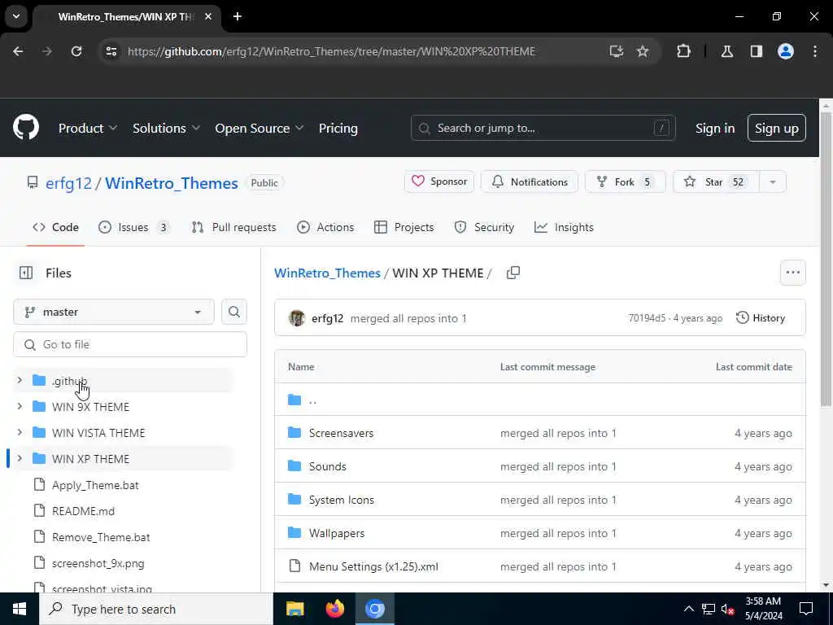Image resolution: width=833 pixels, height=625 pixels.
Task: Copy path using the copy icon
Action: 512,273
